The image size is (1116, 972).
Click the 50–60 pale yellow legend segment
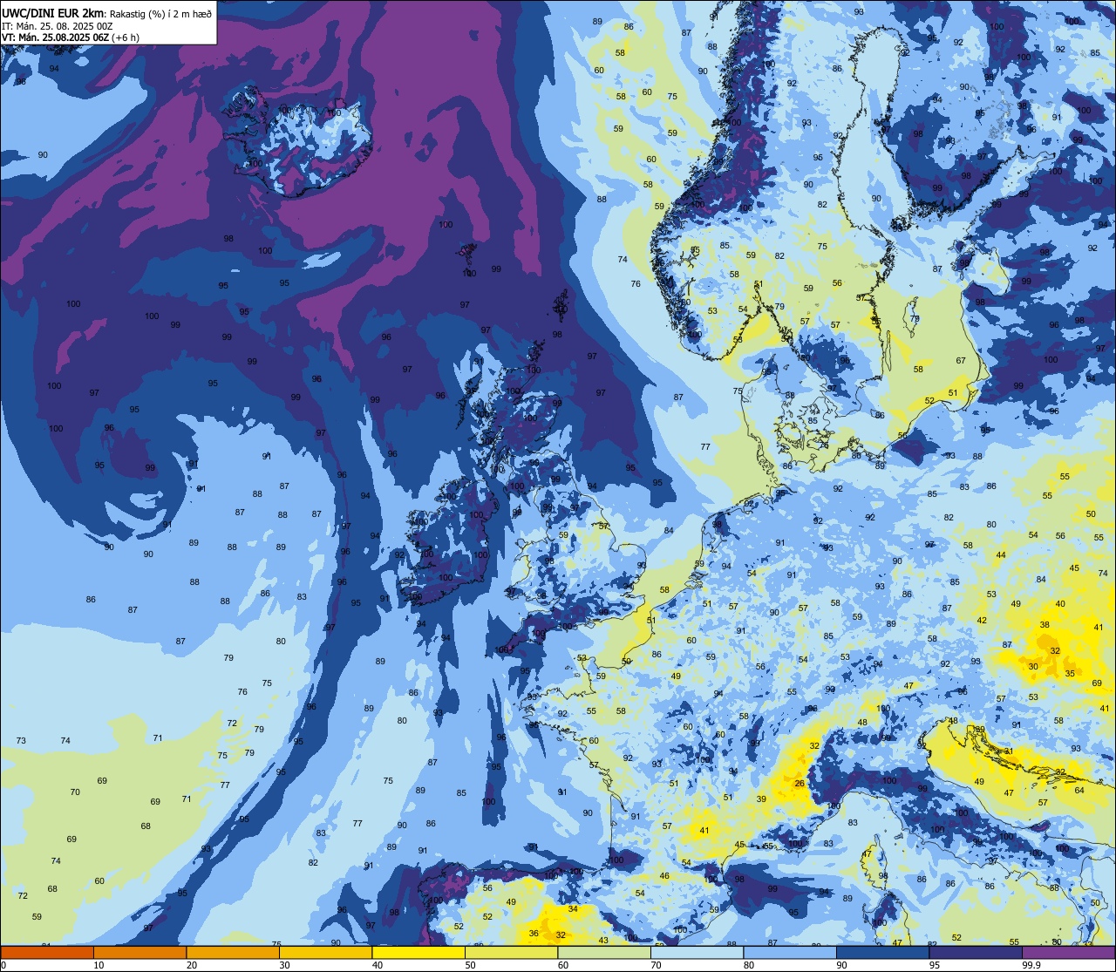tap(511, 952)
